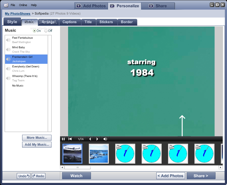
Task: Preview Whoomp (There It Is) speaker icon
Action: pyautogui.click(x=8, y=78)
